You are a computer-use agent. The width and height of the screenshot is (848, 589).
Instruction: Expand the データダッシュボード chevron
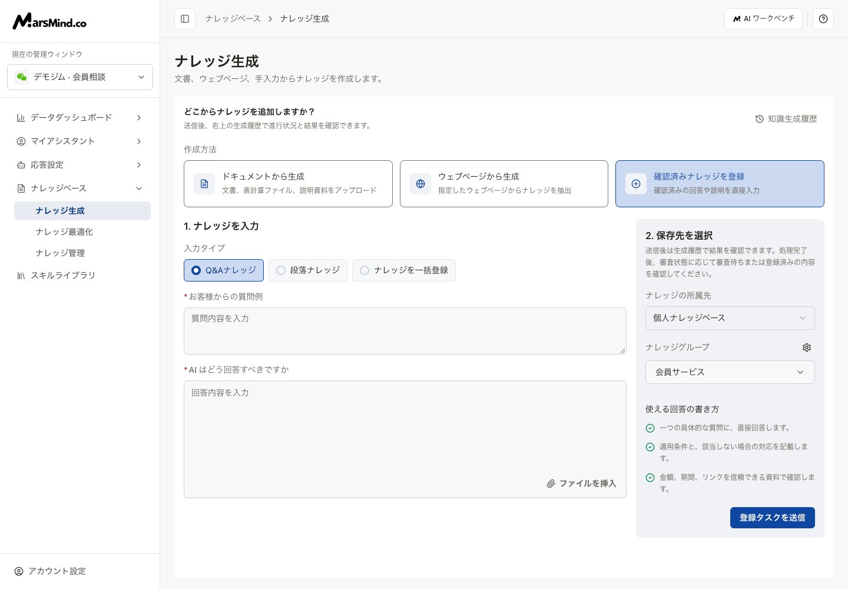tap(139, 118)
